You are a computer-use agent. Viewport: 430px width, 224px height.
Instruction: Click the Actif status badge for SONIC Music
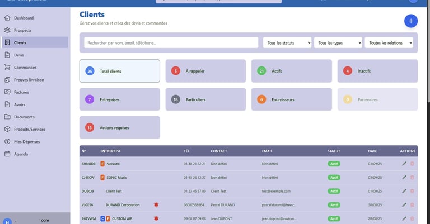tap(334, 177)
